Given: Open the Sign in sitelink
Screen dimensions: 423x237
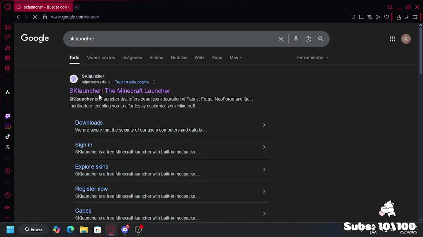Looking at the screenshot, I should coord(84,145).
